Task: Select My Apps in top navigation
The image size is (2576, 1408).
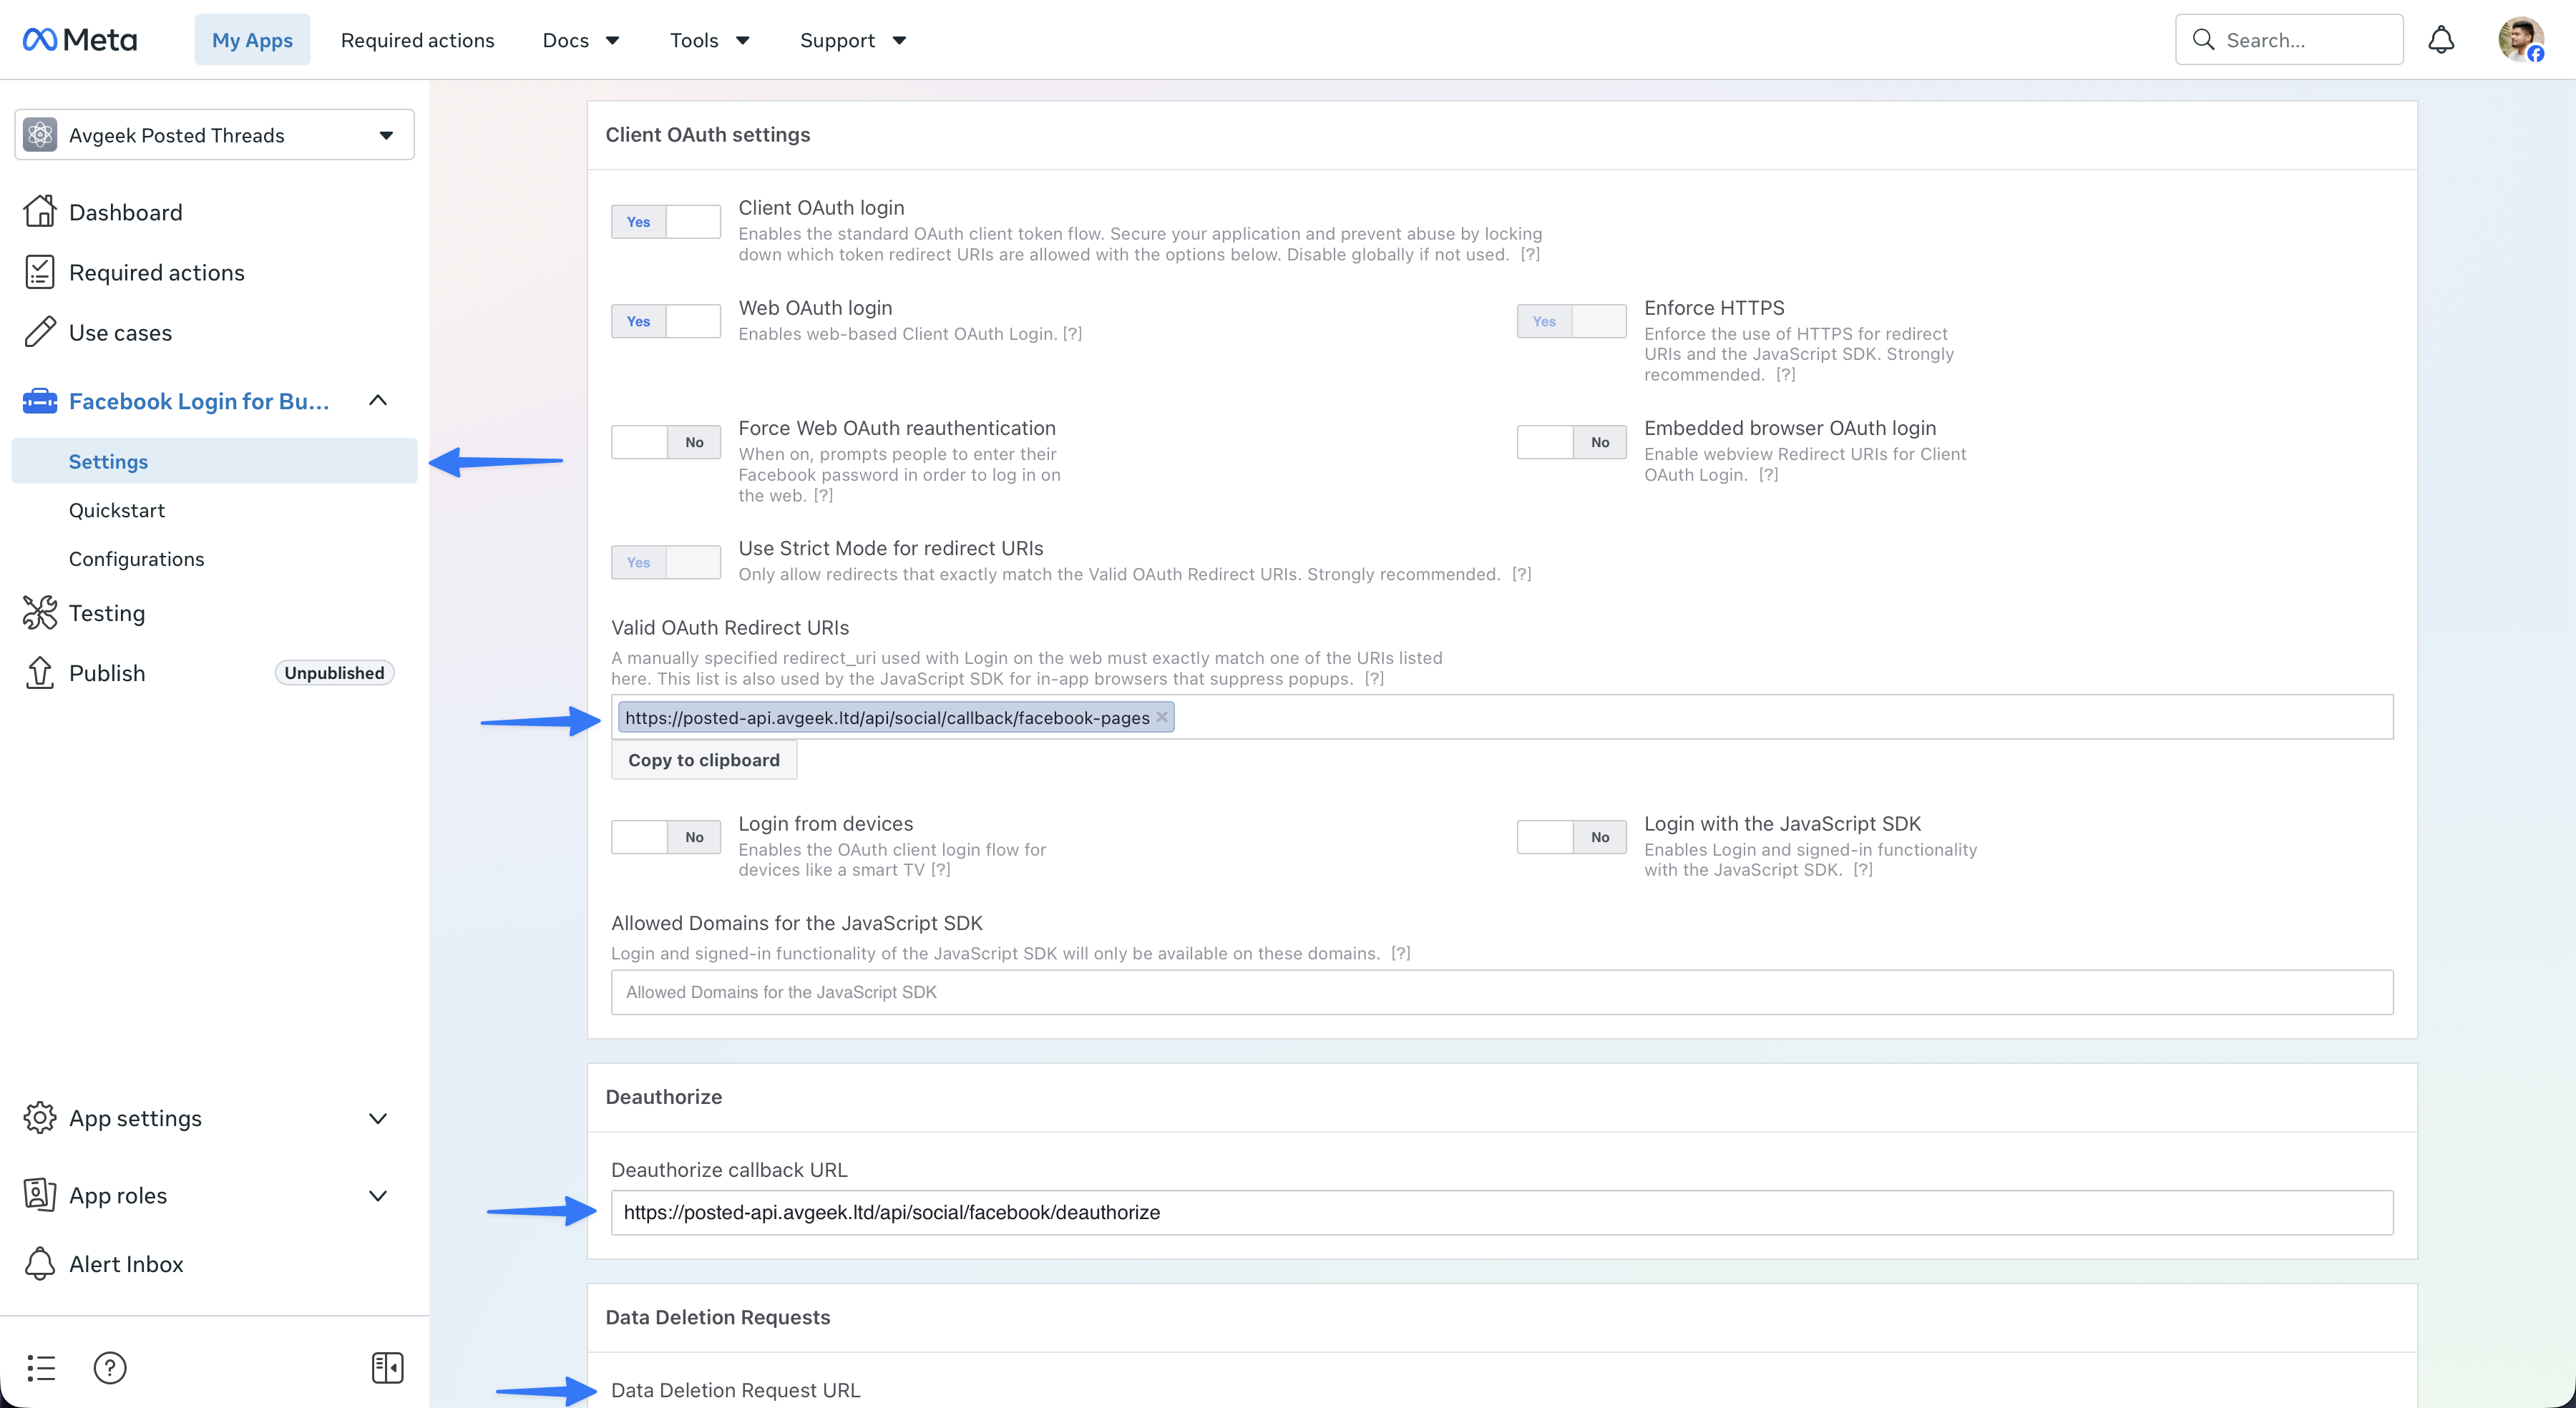Action: point(252,40)
